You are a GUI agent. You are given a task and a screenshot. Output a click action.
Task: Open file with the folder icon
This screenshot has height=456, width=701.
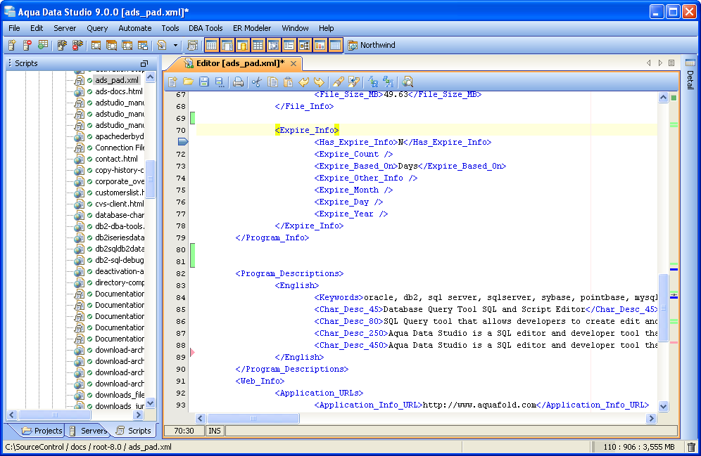[x=189, y=82]
